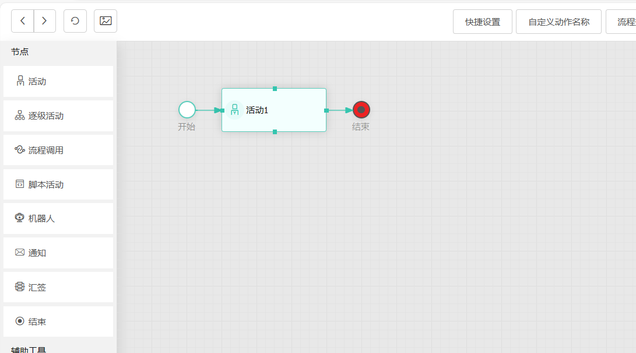
Task: Click the bottom anchor point of 活动1
Action: (275, 132)
